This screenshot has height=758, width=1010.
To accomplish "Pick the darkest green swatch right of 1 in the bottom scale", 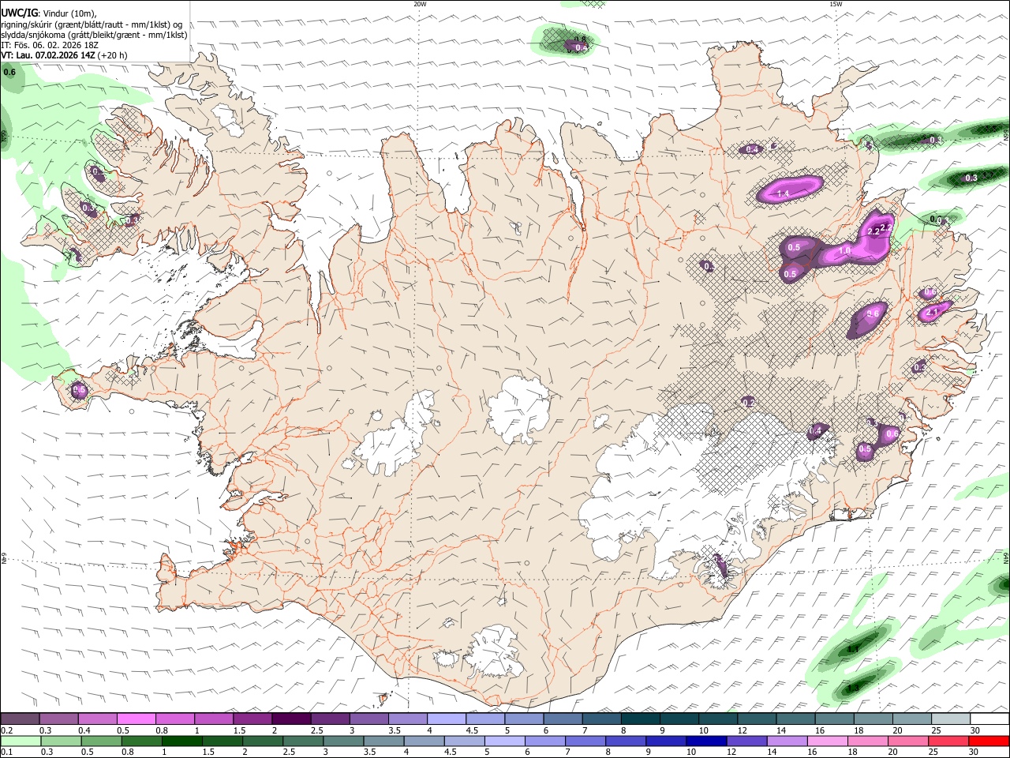I will pyautogui.click(x=182, y=741).
